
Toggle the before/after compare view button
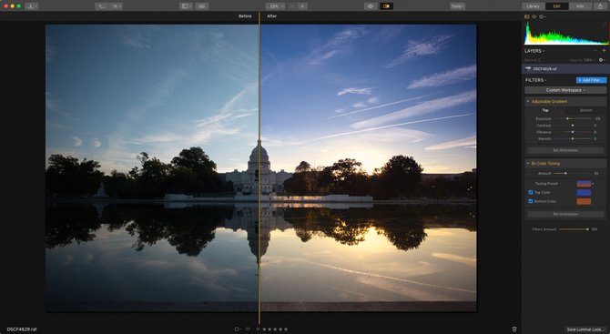point(386,6)
